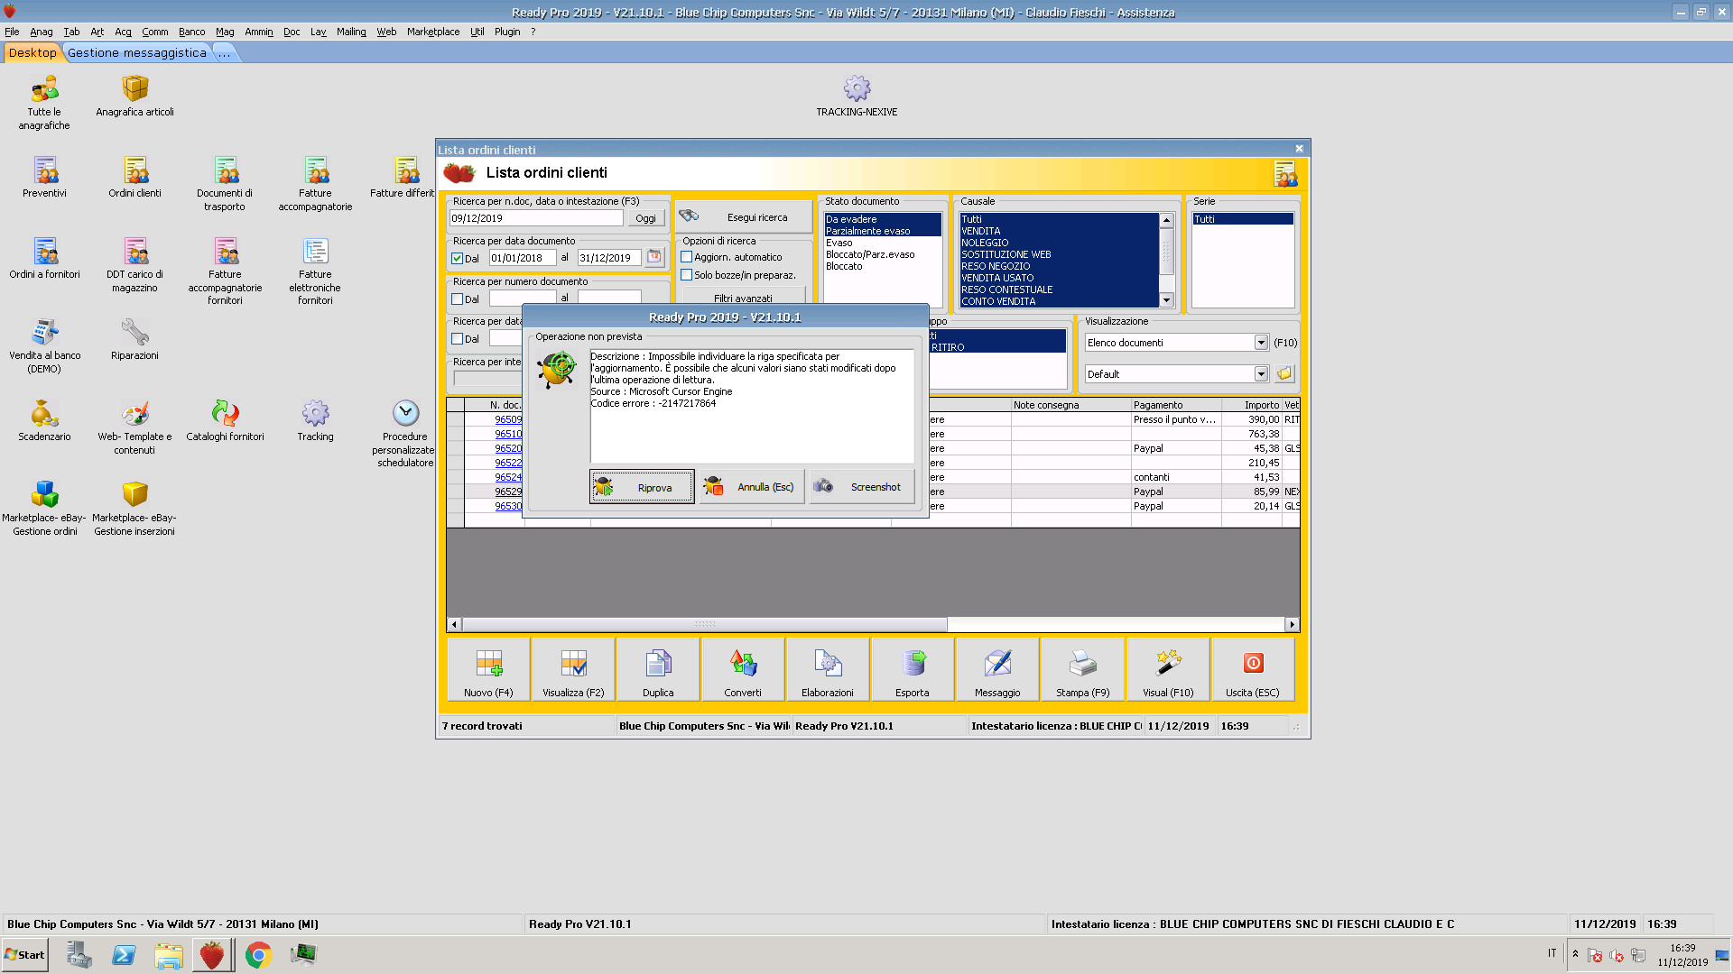Open the Marketplace menu

(433, 32)
